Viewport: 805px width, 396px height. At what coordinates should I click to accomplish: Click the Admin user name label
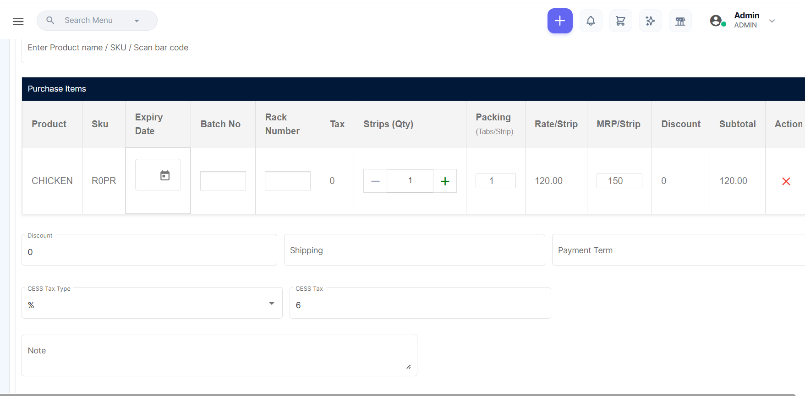[x=747, y=16]
